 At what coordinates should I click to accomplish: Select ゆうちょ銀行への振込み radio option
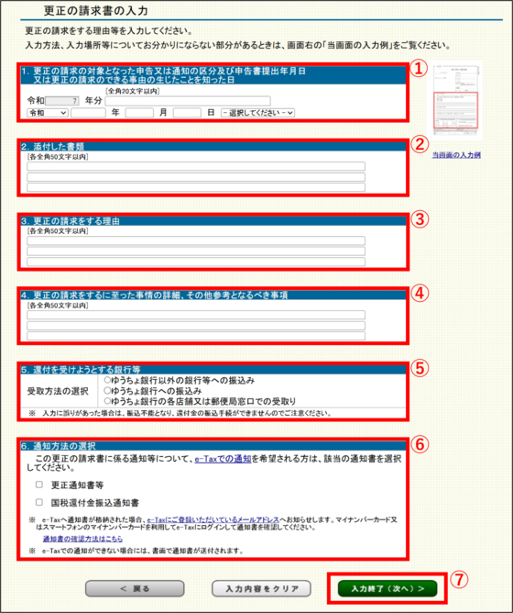coord(107,391)
